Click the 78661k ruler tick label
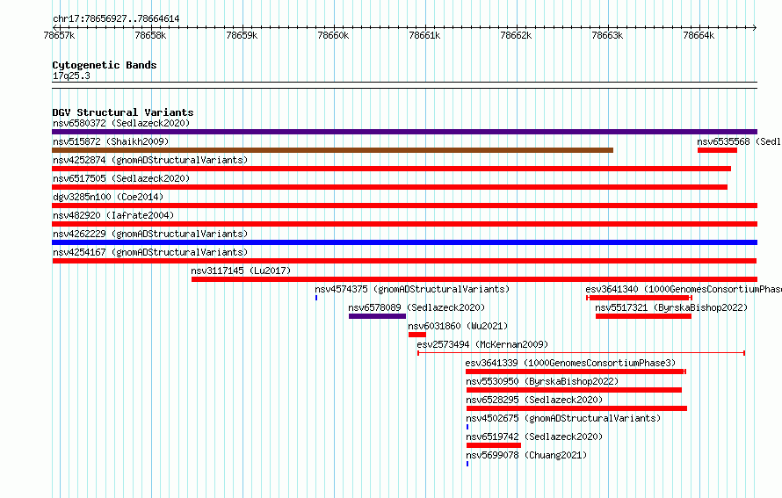This screenshot has width=782, height=498. coord(424,35)
